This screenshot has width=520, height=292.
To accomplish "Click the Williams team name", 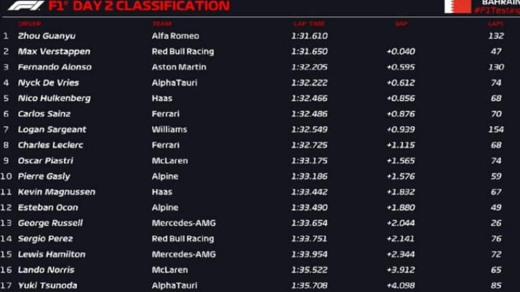I will coord(170,129).
